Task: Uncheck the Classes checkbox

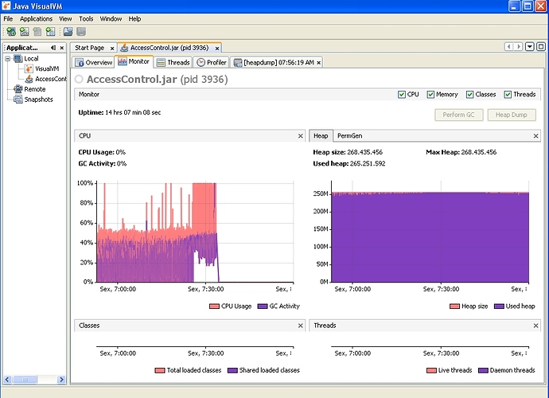Action: click(470, 95)
